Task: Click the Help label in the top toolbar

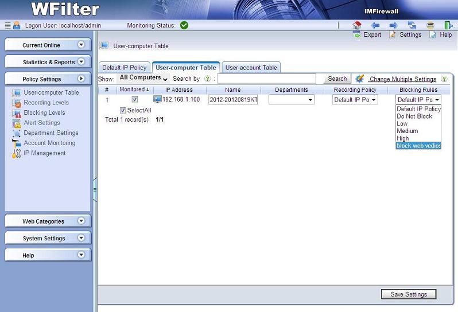Action: pos(446,35)
